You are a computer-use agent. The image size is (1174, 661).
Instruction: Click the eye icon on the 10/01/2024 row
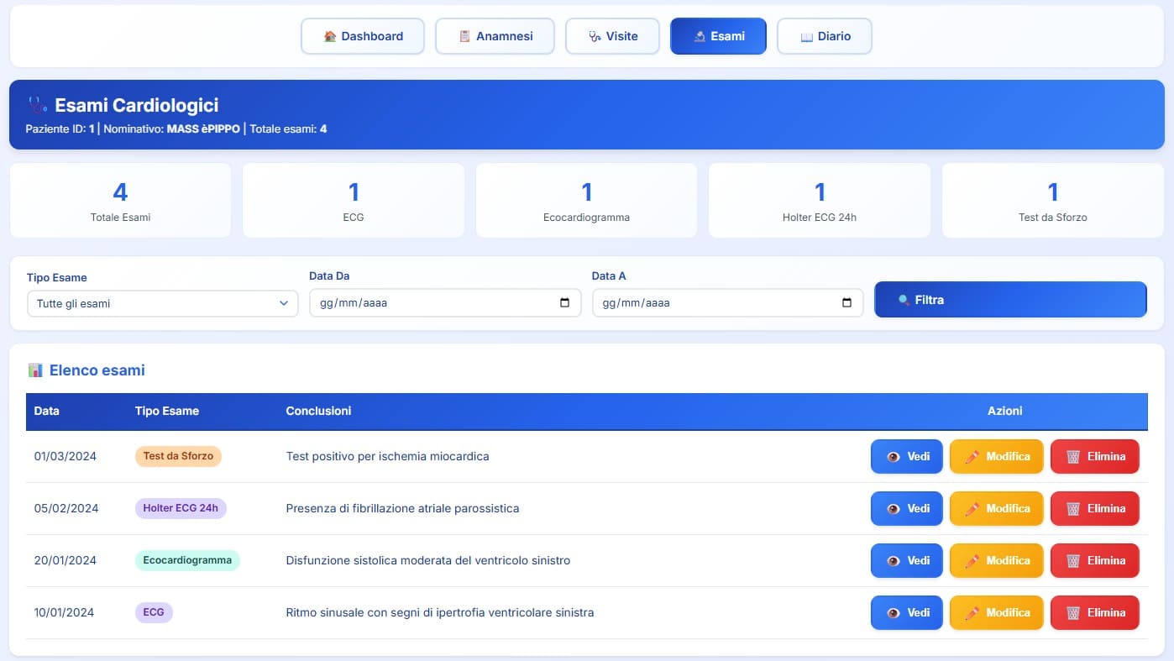(x=893, y=613)
